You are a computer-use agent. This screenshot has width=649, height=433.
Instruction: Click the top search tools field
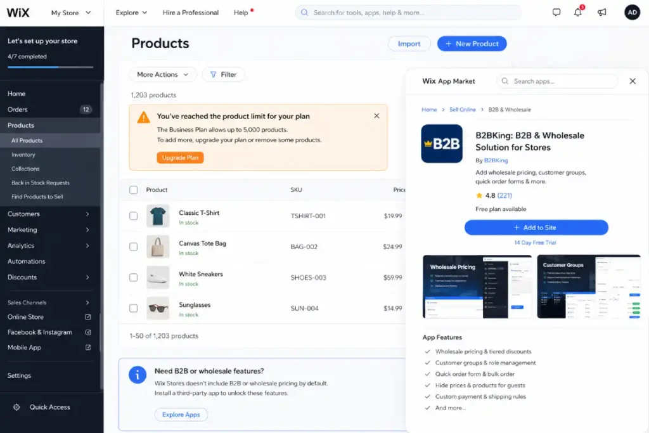click(x=408, y=13)
